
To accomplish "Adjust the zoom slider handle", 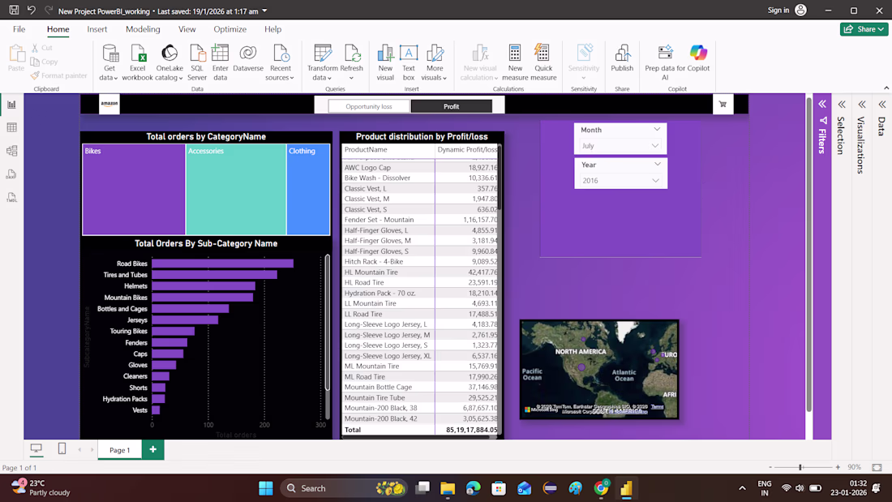I will 800,467.
